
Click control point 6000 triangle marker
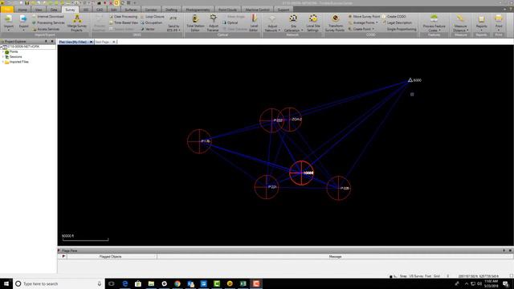click(410, 80)
